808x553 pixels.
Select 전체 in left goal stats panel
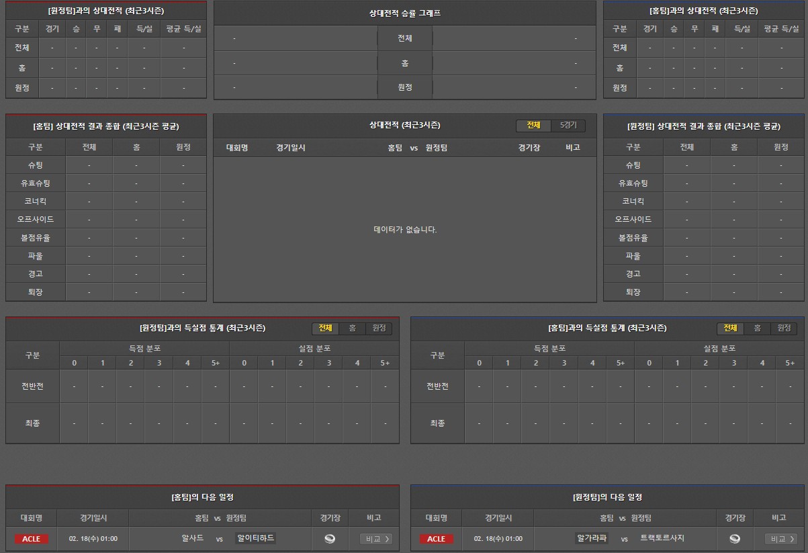tap(325, 329)
